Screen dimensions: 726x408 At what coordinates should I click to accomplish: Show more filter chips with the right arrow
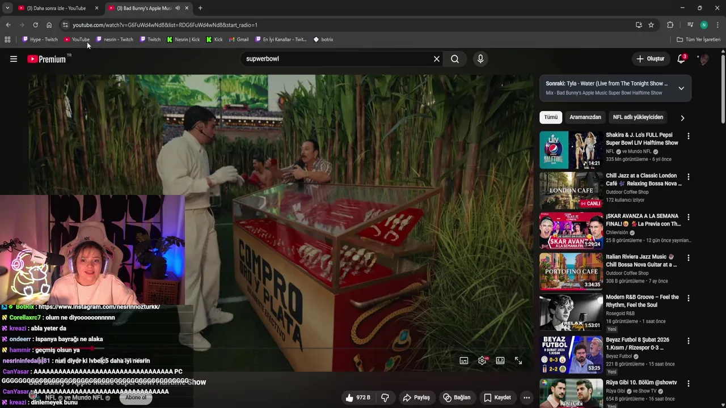682,118
